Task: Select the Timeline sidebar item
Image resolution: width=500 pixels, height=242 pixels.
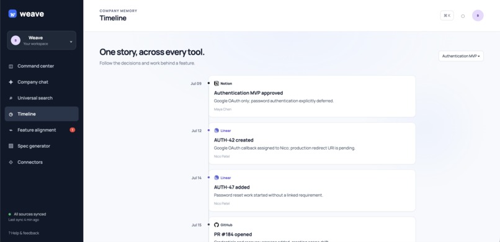Action: [42, 114]
